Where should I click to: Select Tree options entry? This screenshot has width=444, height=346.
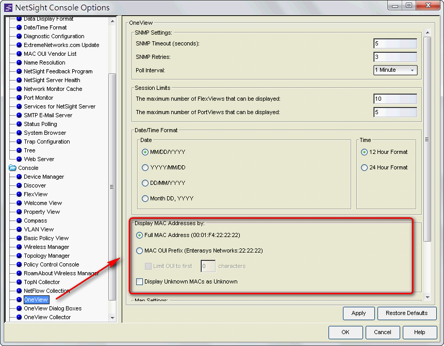pos(29,151)
